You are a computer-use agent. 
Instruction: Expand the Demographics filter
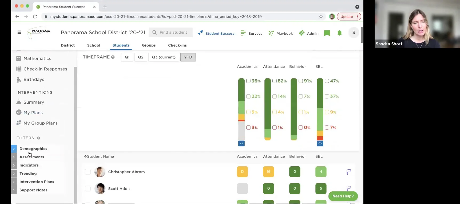[x=14, y=149]
